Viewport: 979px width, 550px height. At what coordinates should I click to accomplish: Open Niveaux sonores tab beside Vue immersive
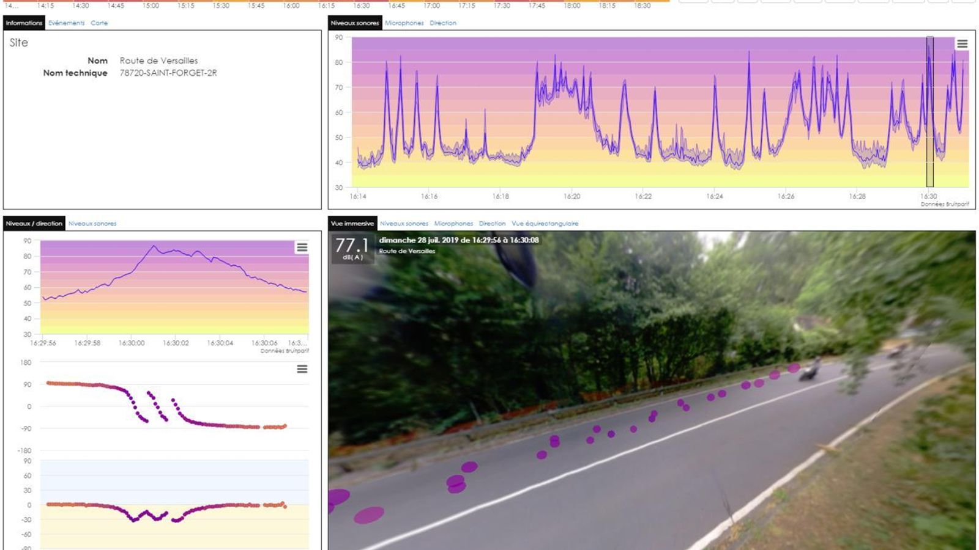(x=404, y=224)
